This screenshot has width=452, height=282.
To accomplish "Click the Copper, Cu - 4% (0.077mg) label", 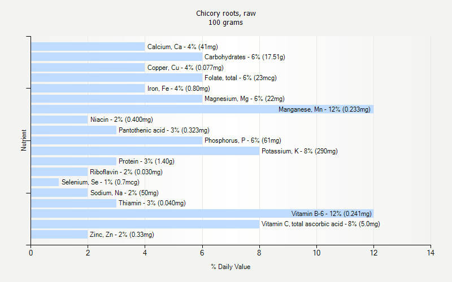I will point(185,68).
